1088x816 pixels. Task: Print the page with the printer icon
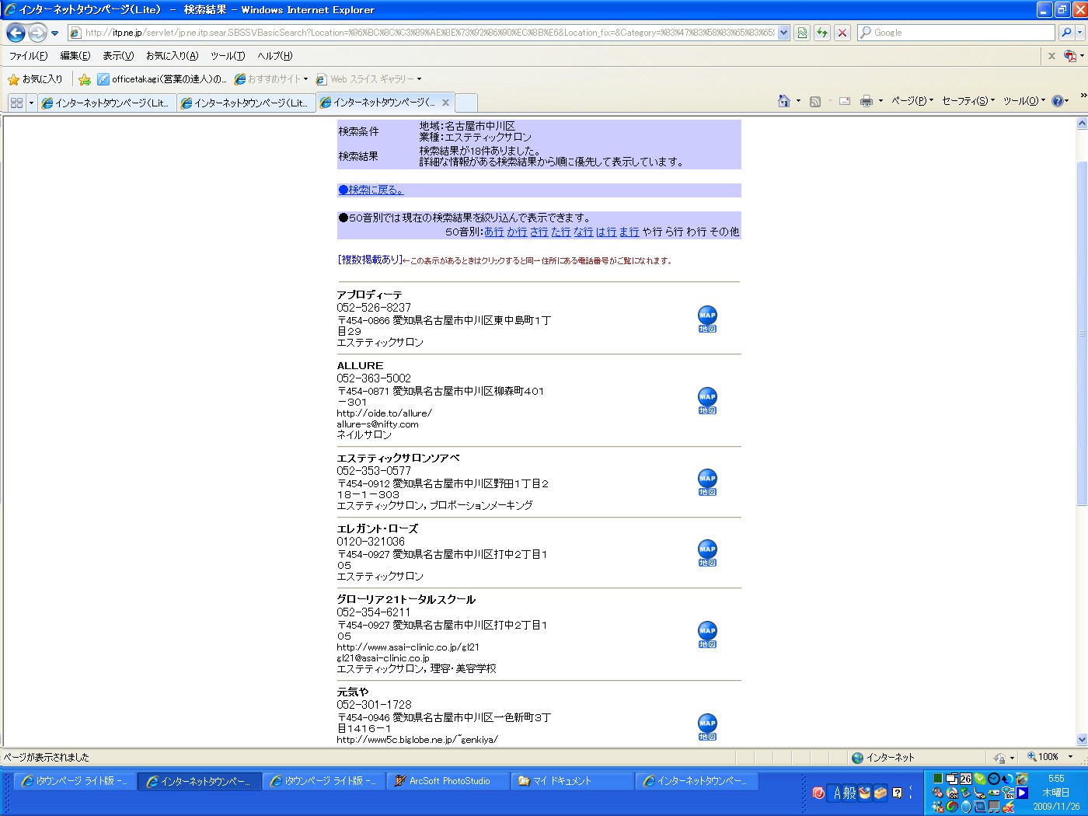(x=867, y=101)
